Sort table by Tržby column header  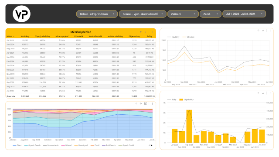click(150, 36)
